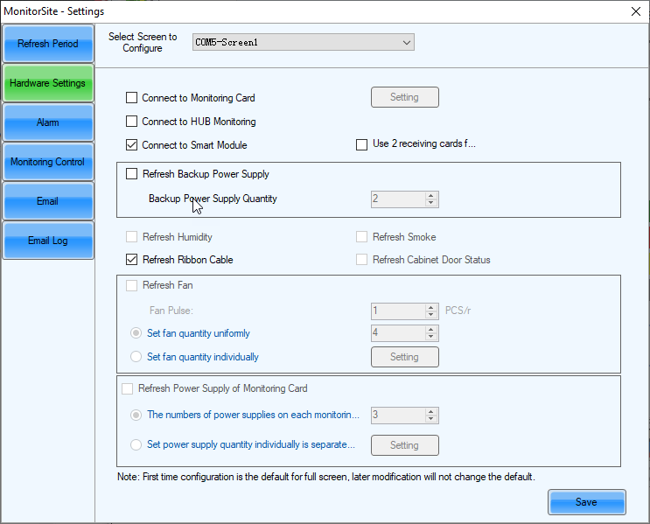Toggle the Refresh Humidity checkbox
This screenshot has width=650, height=524.
[131, 237]
